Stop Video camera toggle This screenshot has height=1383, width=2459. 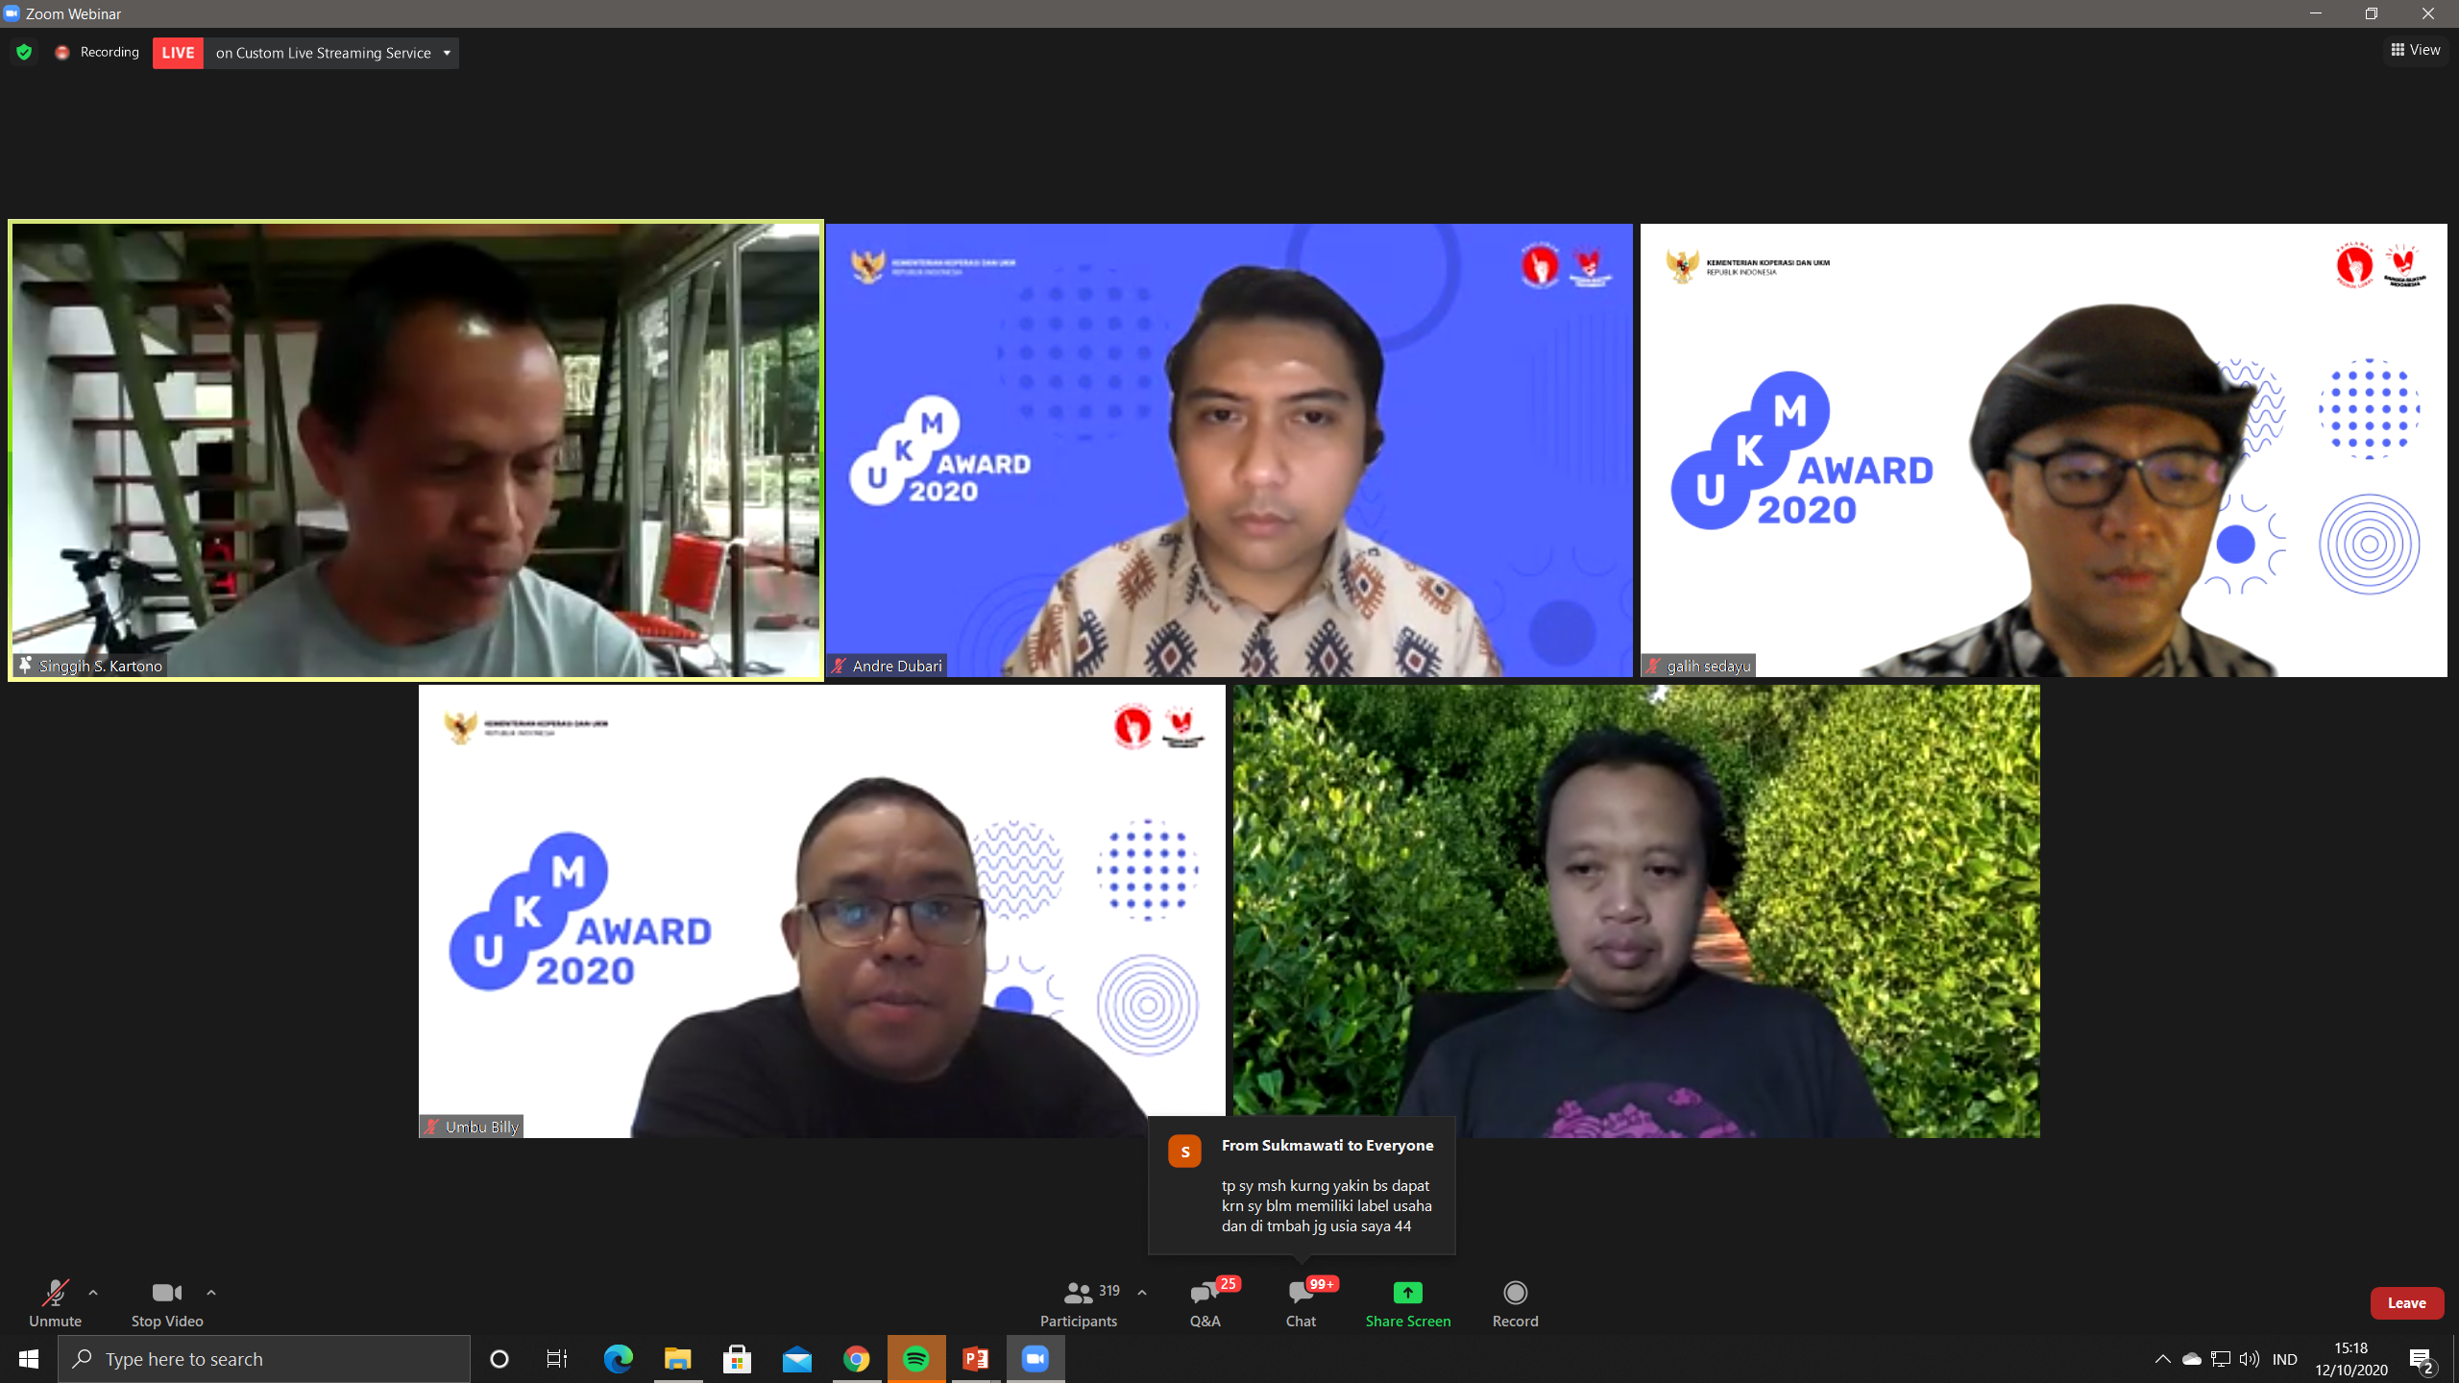pos(167,1302)
